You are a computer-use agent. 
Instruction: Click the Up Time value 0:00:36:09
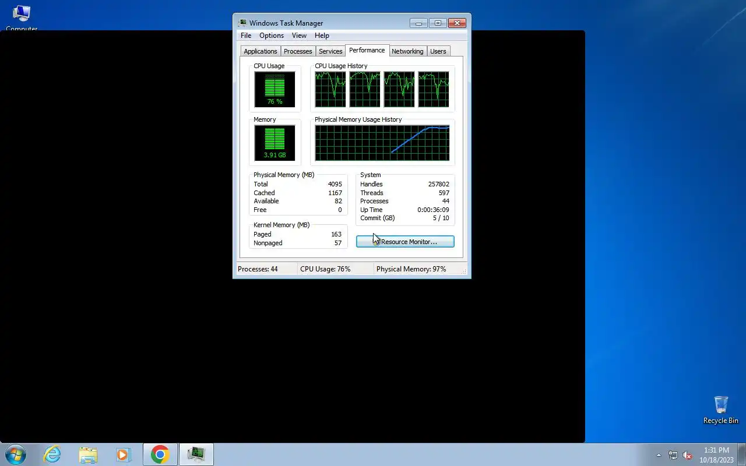coord(434,210)
